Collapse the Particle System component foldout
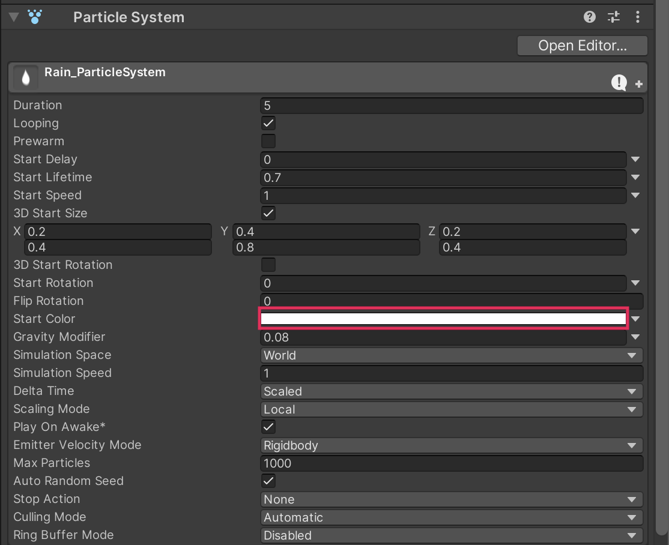This screenshot has width=669, height=545. 13,17
